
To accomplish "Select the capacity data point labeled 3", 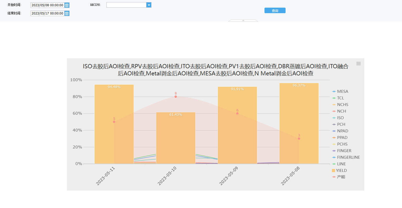I will click(299, 139).
